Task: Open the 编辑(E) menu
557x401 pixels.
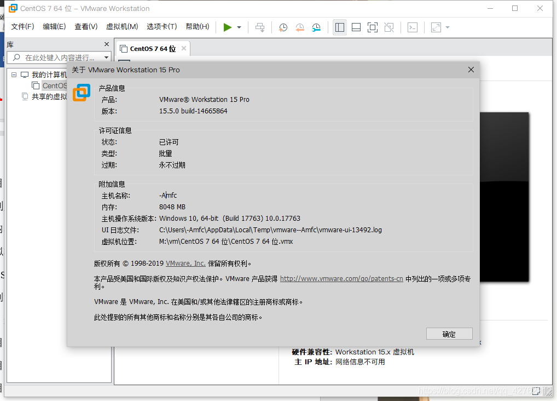Action: pos(54,27)
